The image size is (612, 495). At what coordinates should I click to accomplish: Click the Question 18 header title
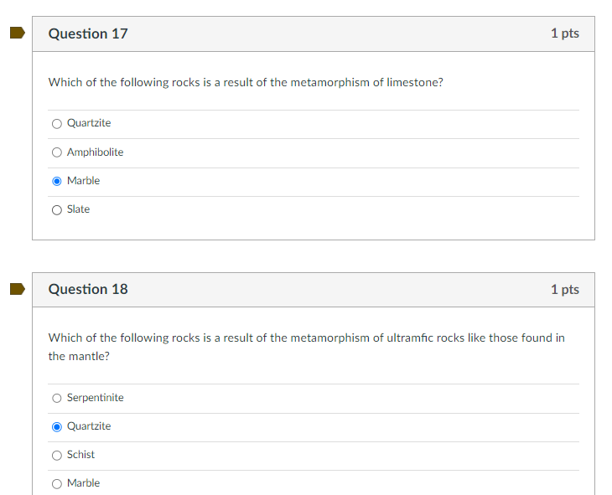point(88,289)
